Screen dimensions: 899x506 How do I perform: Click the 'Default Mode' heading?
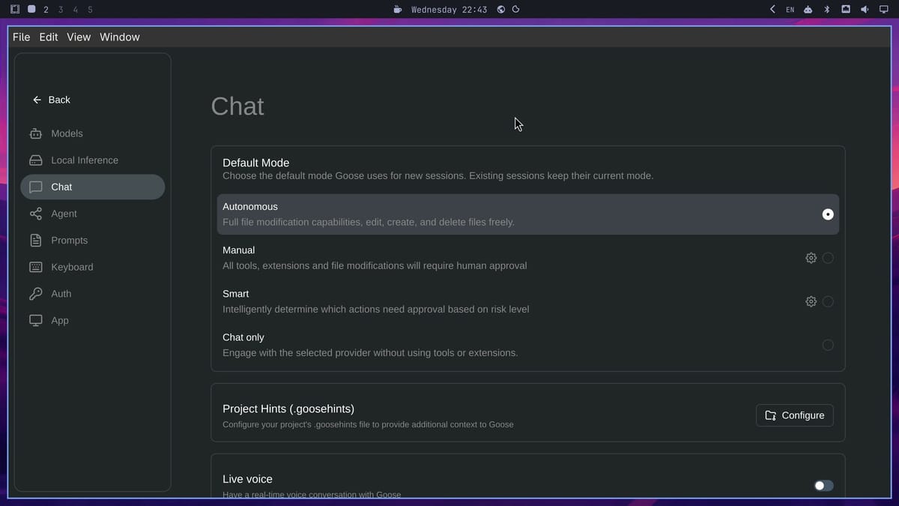point(256,163)
